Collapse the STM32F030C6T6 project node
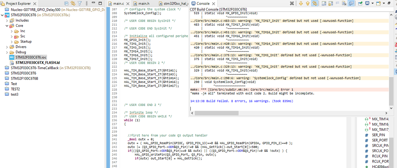397x168 pixels. (x=2, y=15)
